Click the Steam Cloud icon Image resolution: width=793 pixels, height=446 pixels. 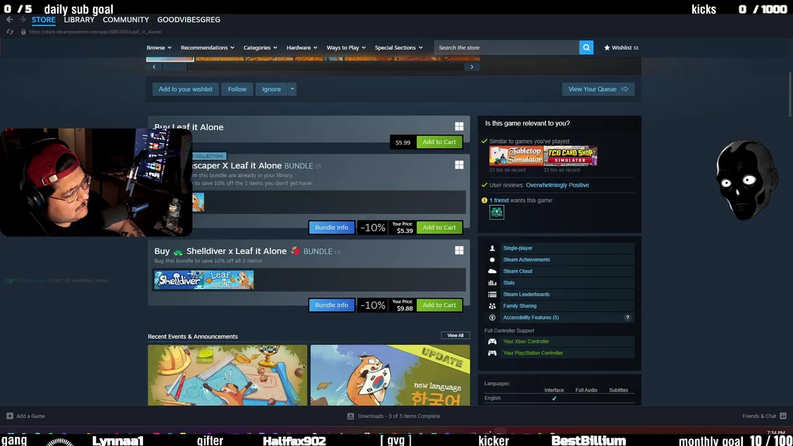[492, 271]
